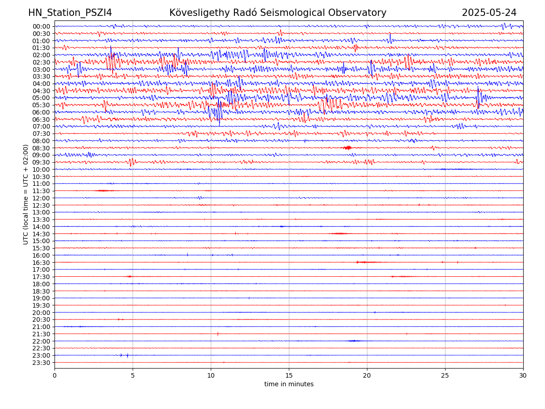Click the "time in minutes" axis title
Screen dimensions: 545x409
pyautogui.click(x=289, y=384)
